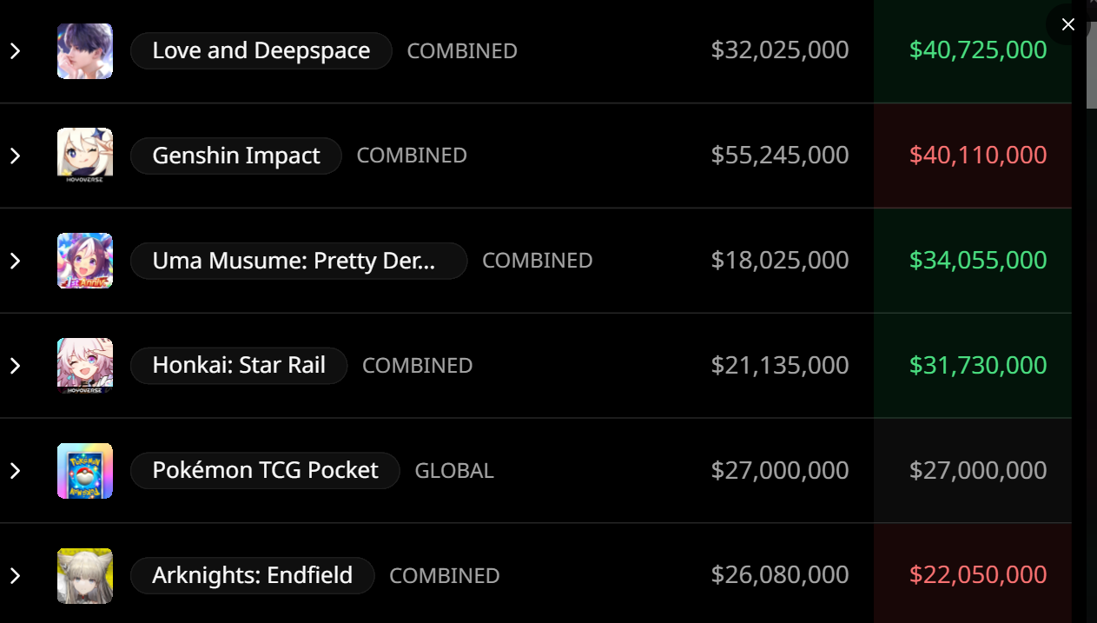Expand the Pokémon TCG Pocket row
The height and width of the screenshot is (623, 1097).
(15, 471)
